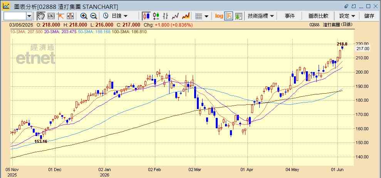The height and width of the screenshot is (178, 381).
Task: Click the 圖表比較 button
Action: point(319,16)
